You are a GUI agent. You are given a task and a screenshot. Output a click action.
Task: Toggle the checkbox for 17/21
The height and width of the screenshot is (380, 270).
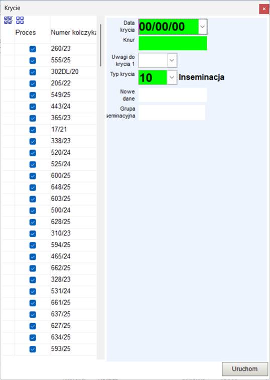pyautogui.click(x=33, y=130)
